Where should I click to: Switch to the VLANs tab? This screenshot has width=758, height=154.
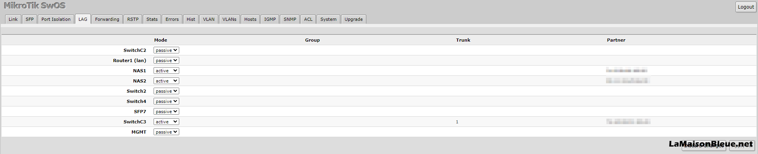pyautogui.click(x=229, y=19)
